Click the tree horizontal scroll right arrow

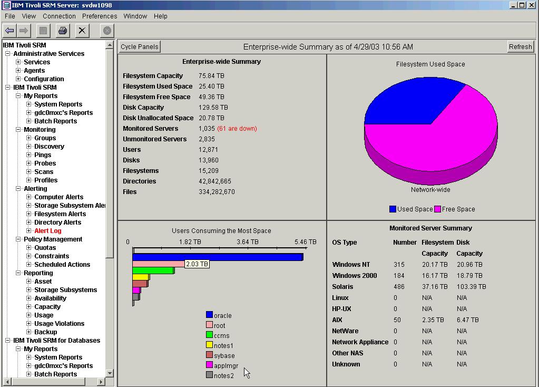pyautogui.click(x=101, y=382)
